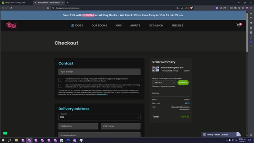This screenshot has width=254, height=143.
Task: Open Windows taskbar search
Action: coord(10,140)
